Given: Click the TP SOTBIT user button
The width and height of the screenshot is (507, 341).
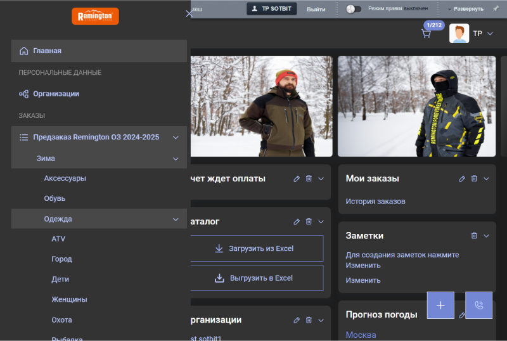Looking at the screenshot, I should click(272, 9).
